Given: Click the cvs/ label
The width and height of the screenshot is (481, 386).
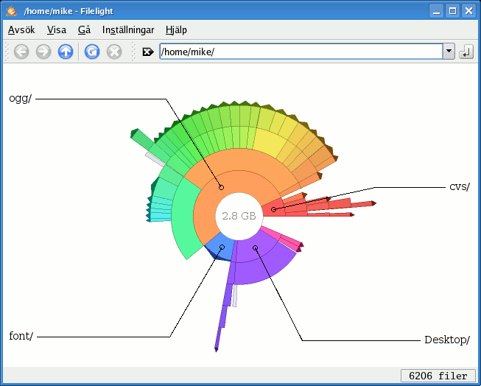Looking at the screenshot, I should [459, 186].
